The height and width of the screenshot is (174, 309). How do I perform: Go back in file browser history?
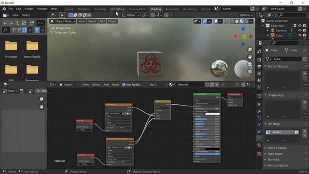click(x=5, y=23)
